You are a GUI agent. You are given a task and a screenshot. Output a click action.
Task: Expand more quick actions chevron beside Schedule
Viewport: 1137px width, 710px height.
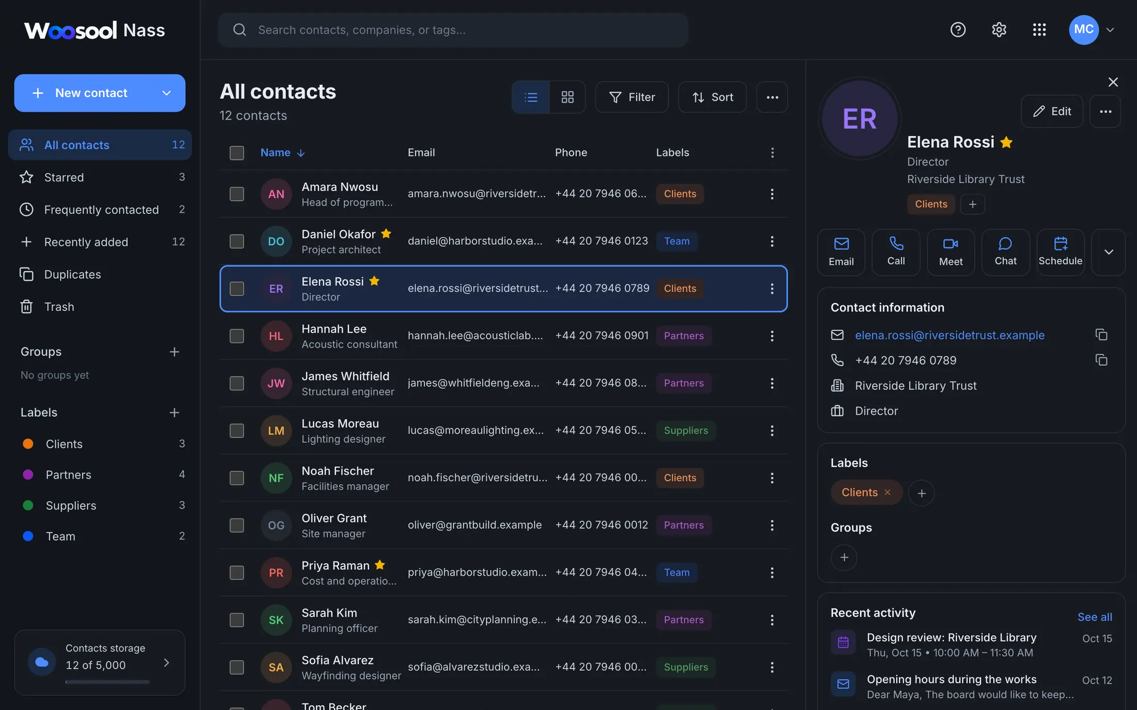click(1108, 252)
